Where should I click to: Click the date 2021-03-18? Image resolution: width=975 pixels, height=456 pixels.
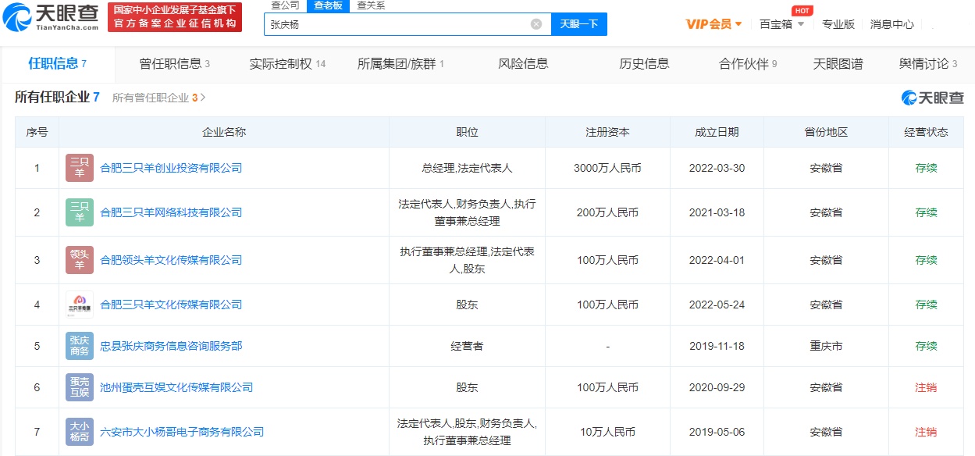pos(717,212)
